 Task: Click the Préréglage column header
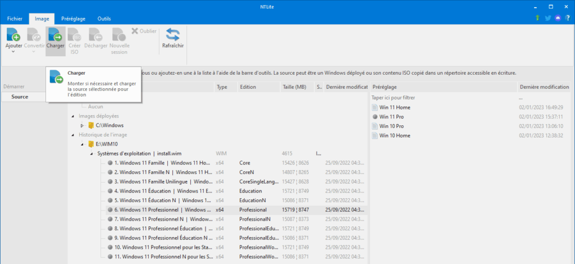coord(444,87)
